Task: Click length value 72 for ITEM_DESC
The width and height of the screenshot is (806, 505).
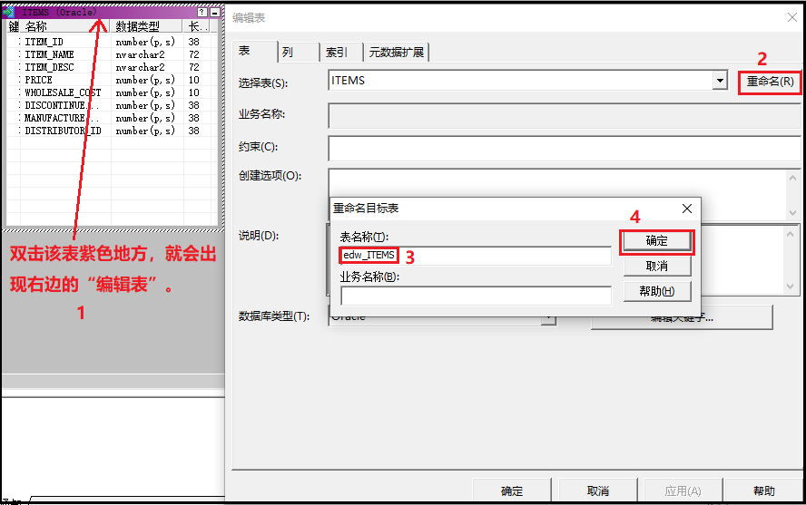Action: tap(194, 67)
